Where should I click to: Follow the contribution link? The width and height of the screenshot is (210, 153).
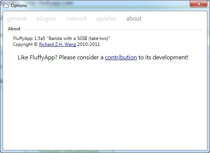[x=121, y=57]
